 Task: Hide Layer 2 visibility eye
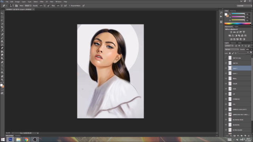coord(226,68)
